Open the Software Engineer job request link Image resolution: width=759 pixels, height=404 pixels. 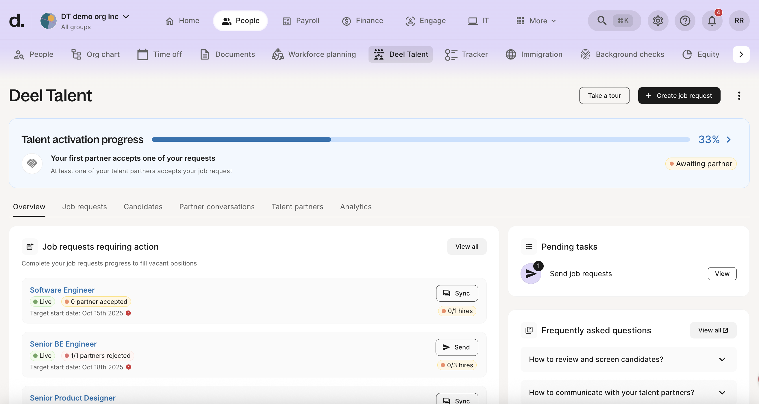coord(62,290)
